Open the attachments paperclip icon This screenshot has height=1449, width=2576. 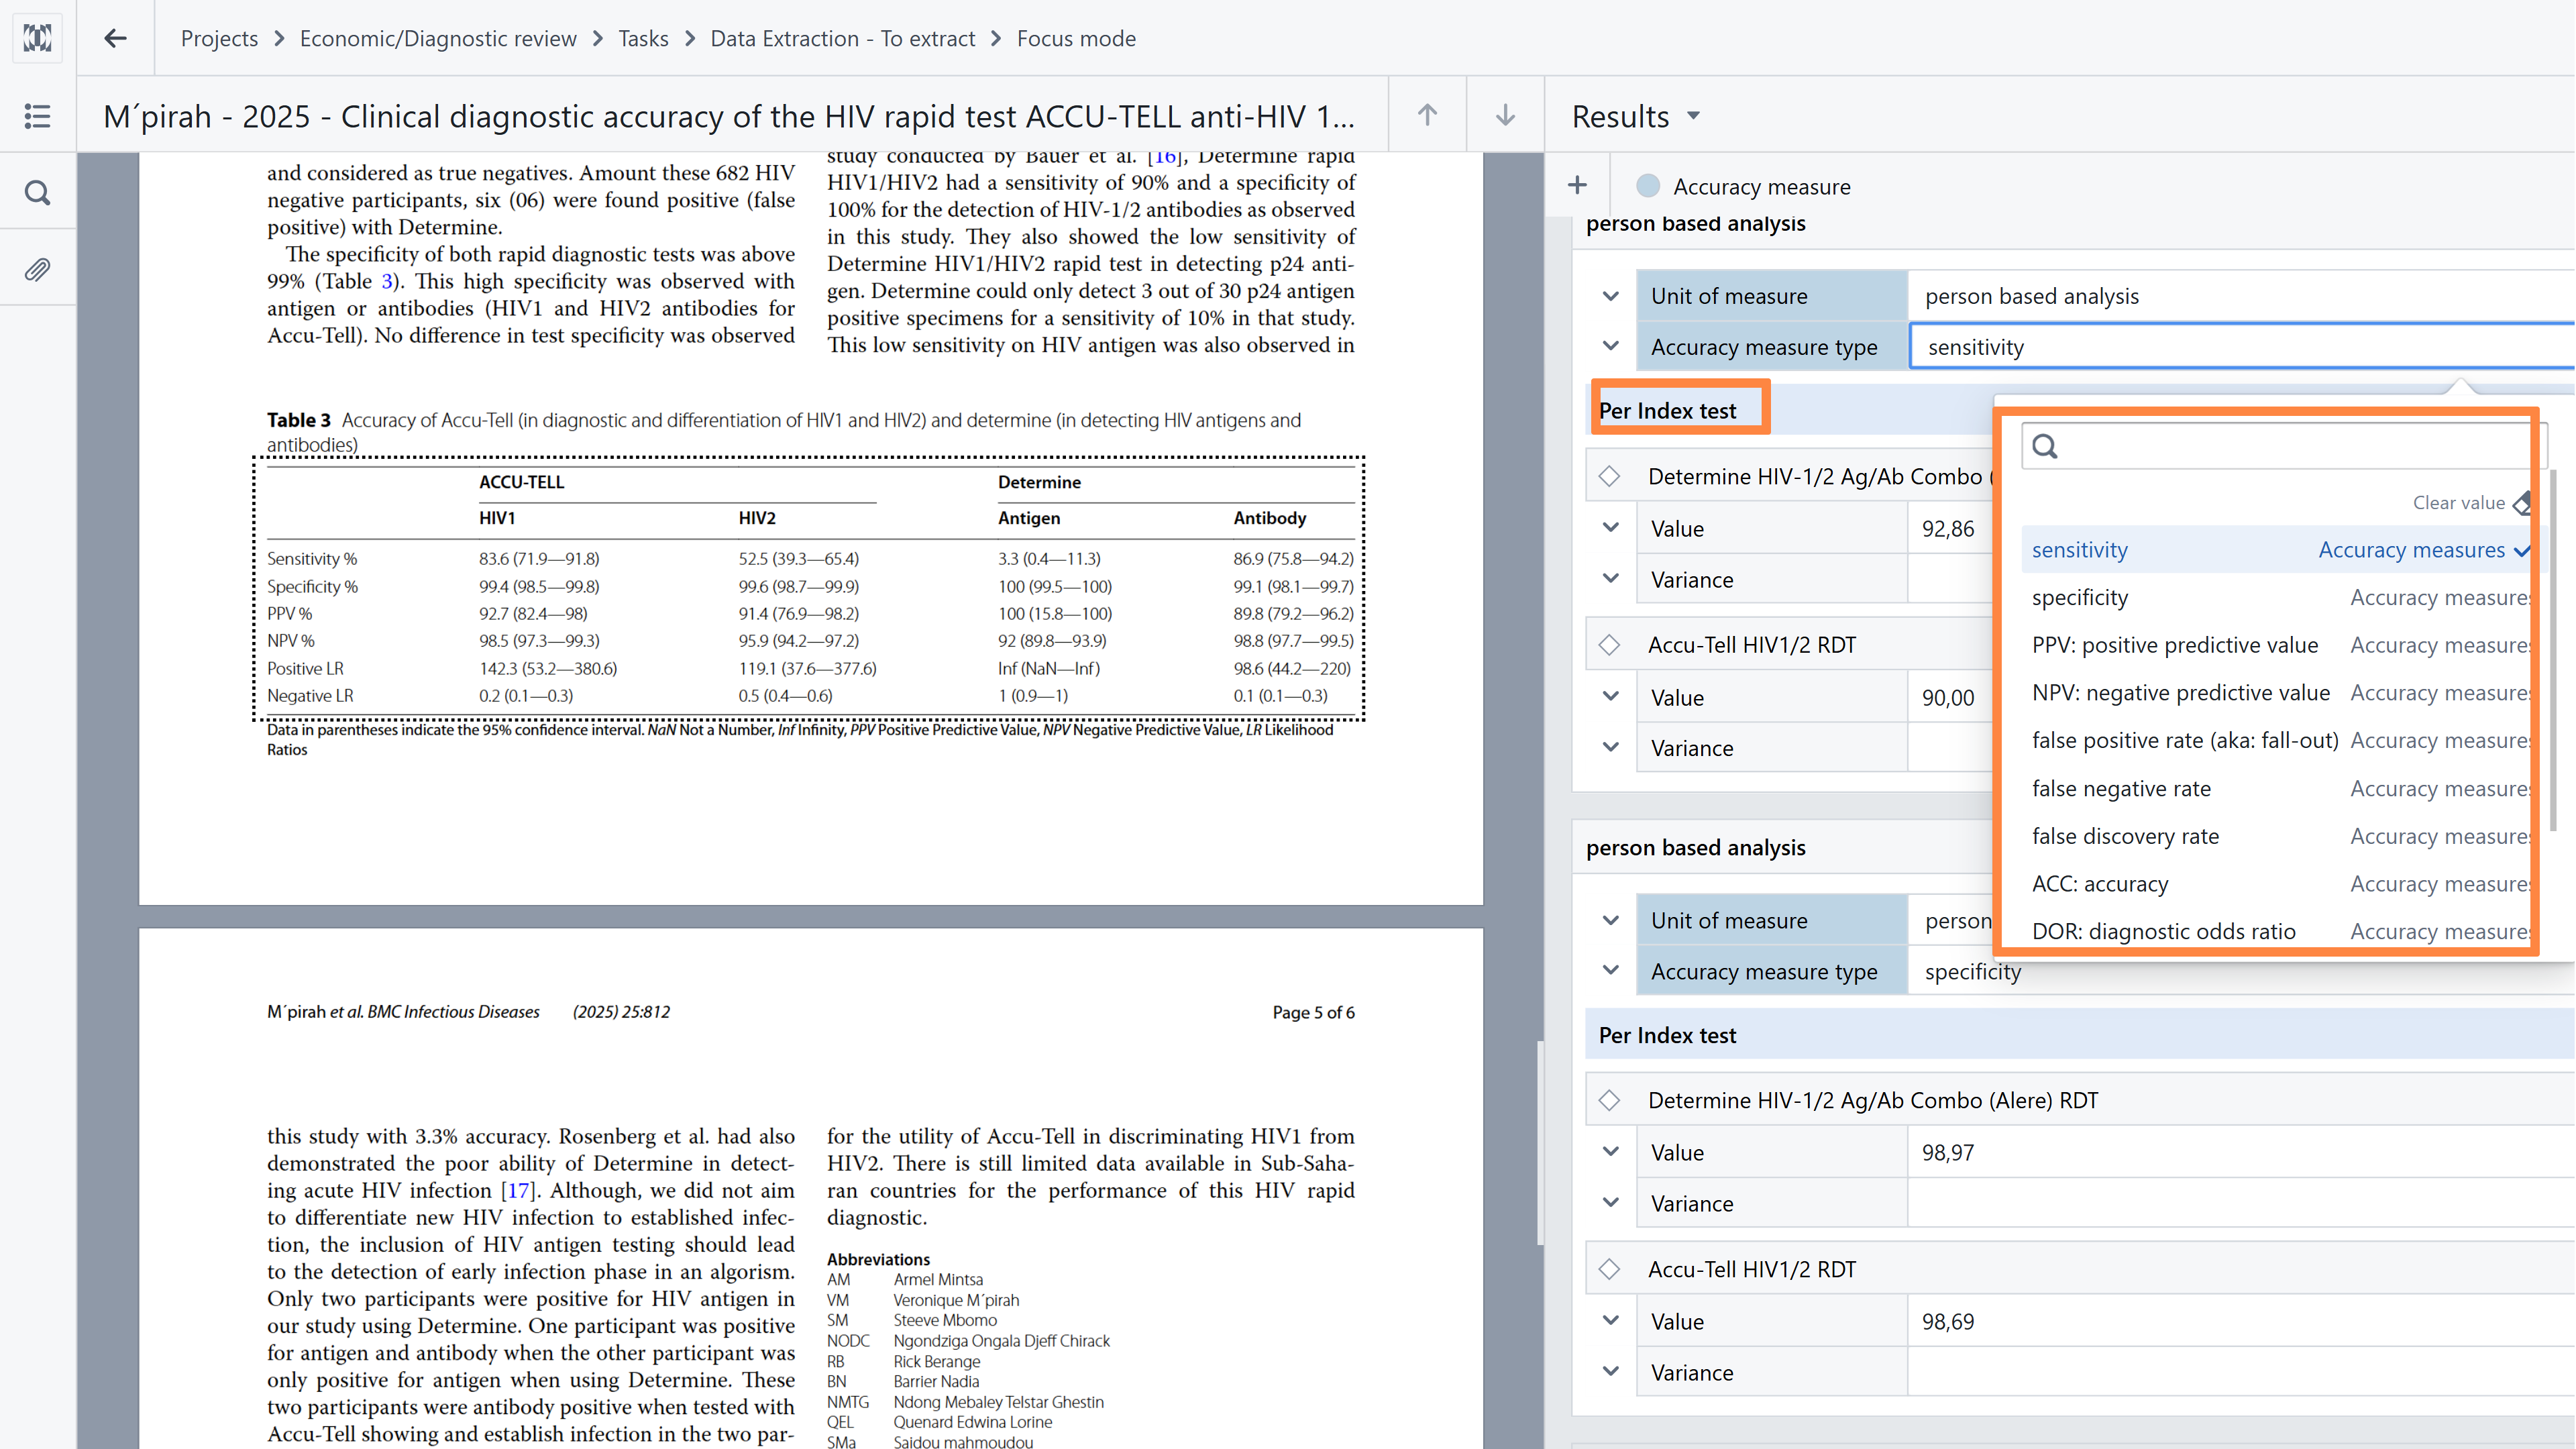point(38,269)
